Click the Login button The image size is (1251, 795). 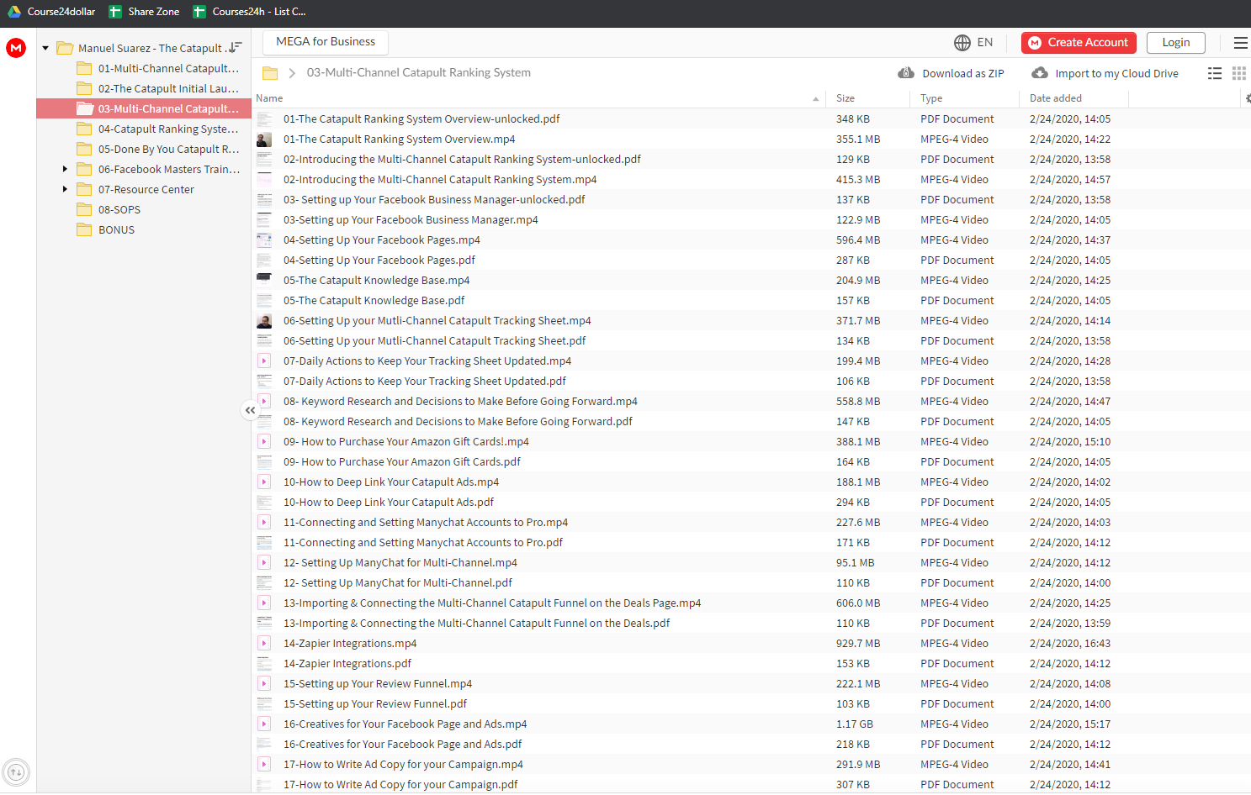(x=1175, y=43)
